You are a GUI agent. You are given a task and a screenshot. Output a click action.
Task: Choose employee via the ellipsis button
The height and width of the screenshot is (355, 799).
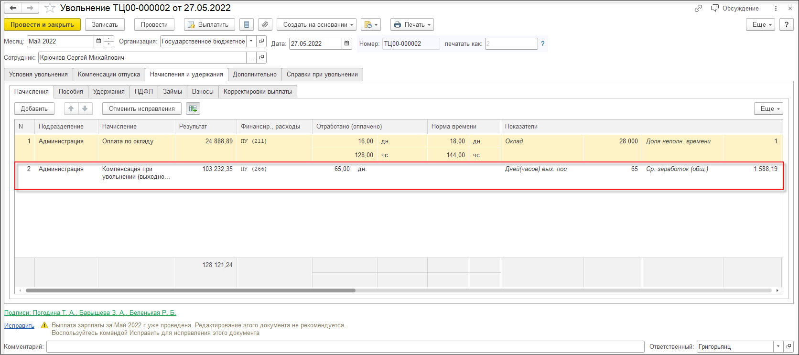pyautogui.click(x=251, y=57)
